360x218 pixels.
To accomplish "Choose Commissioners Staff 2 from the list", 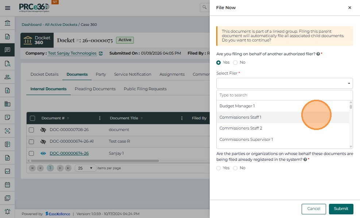I will point(241,128).
